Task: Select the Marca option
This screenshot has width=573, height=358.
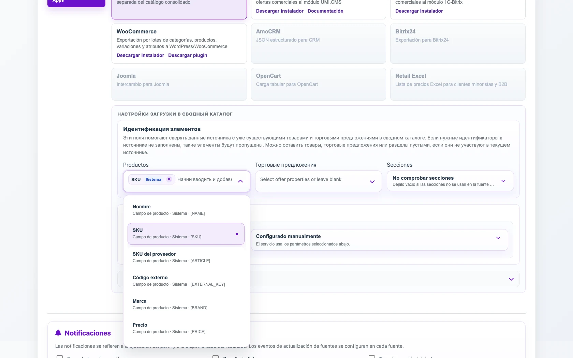Action: pyautogui.click(x=186, y=304)
